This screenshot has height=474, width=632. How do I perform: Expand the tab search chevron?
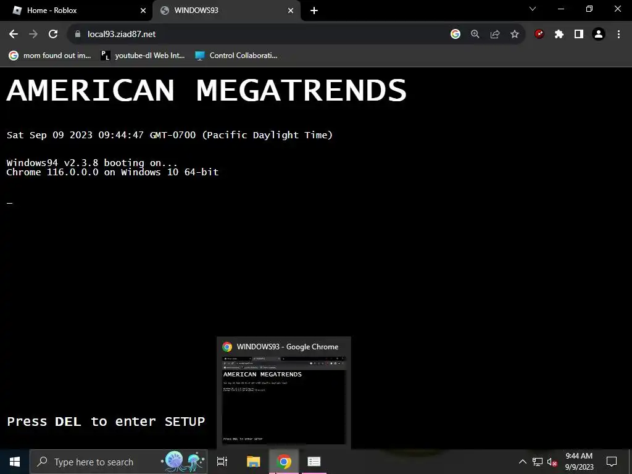533,9
